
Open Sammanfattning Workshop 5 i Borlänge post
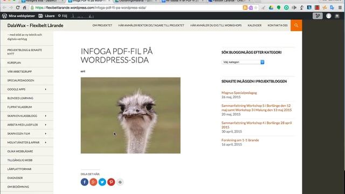coord(257,108)
